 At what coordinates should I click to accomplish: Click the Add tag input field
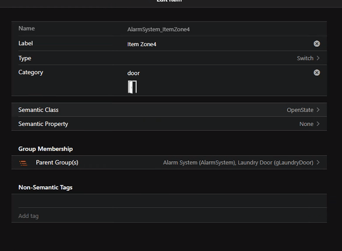point(169,216)
